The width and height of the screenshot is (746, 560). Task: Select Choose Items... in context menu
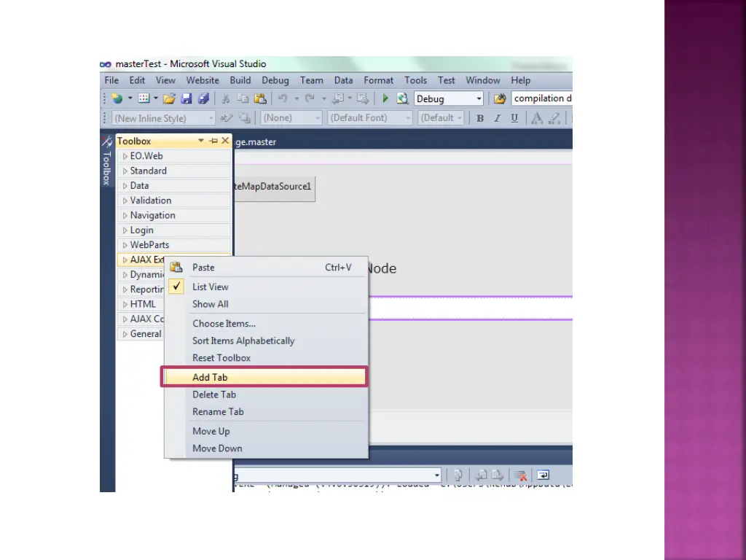coord(266,323)
